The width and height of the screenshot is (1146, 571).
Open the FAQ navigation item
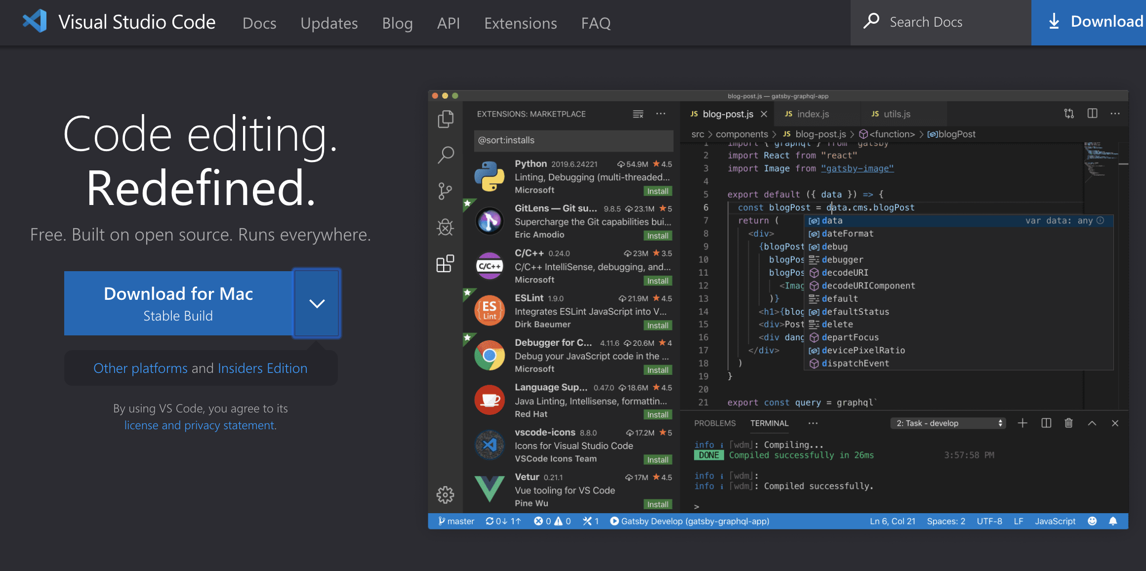click(596, 23)
